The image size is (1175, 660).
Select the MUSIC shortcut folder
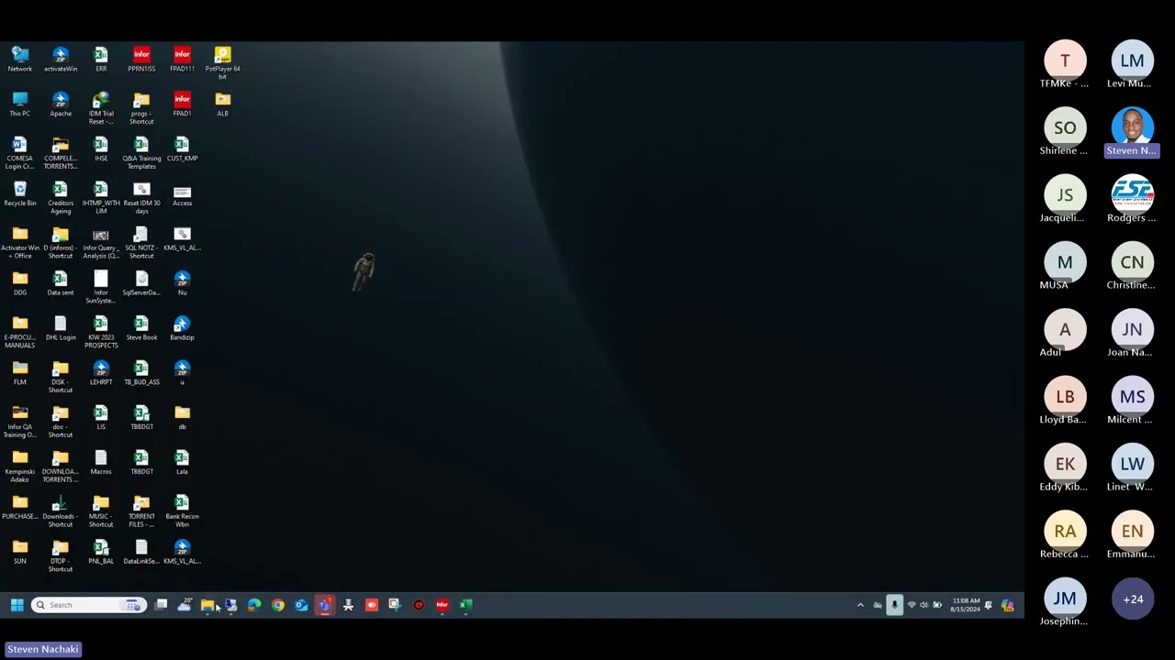tap(101, 511)
